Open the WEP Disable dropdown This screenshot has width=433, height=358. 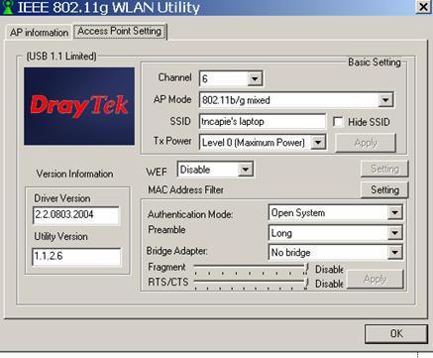click(245, 170)
